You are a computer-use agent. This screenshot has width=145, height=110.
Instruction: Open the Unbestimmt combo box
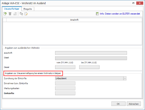pos(91,78)
